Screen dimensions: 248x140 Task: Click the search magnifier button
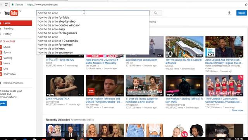point(156,13)
